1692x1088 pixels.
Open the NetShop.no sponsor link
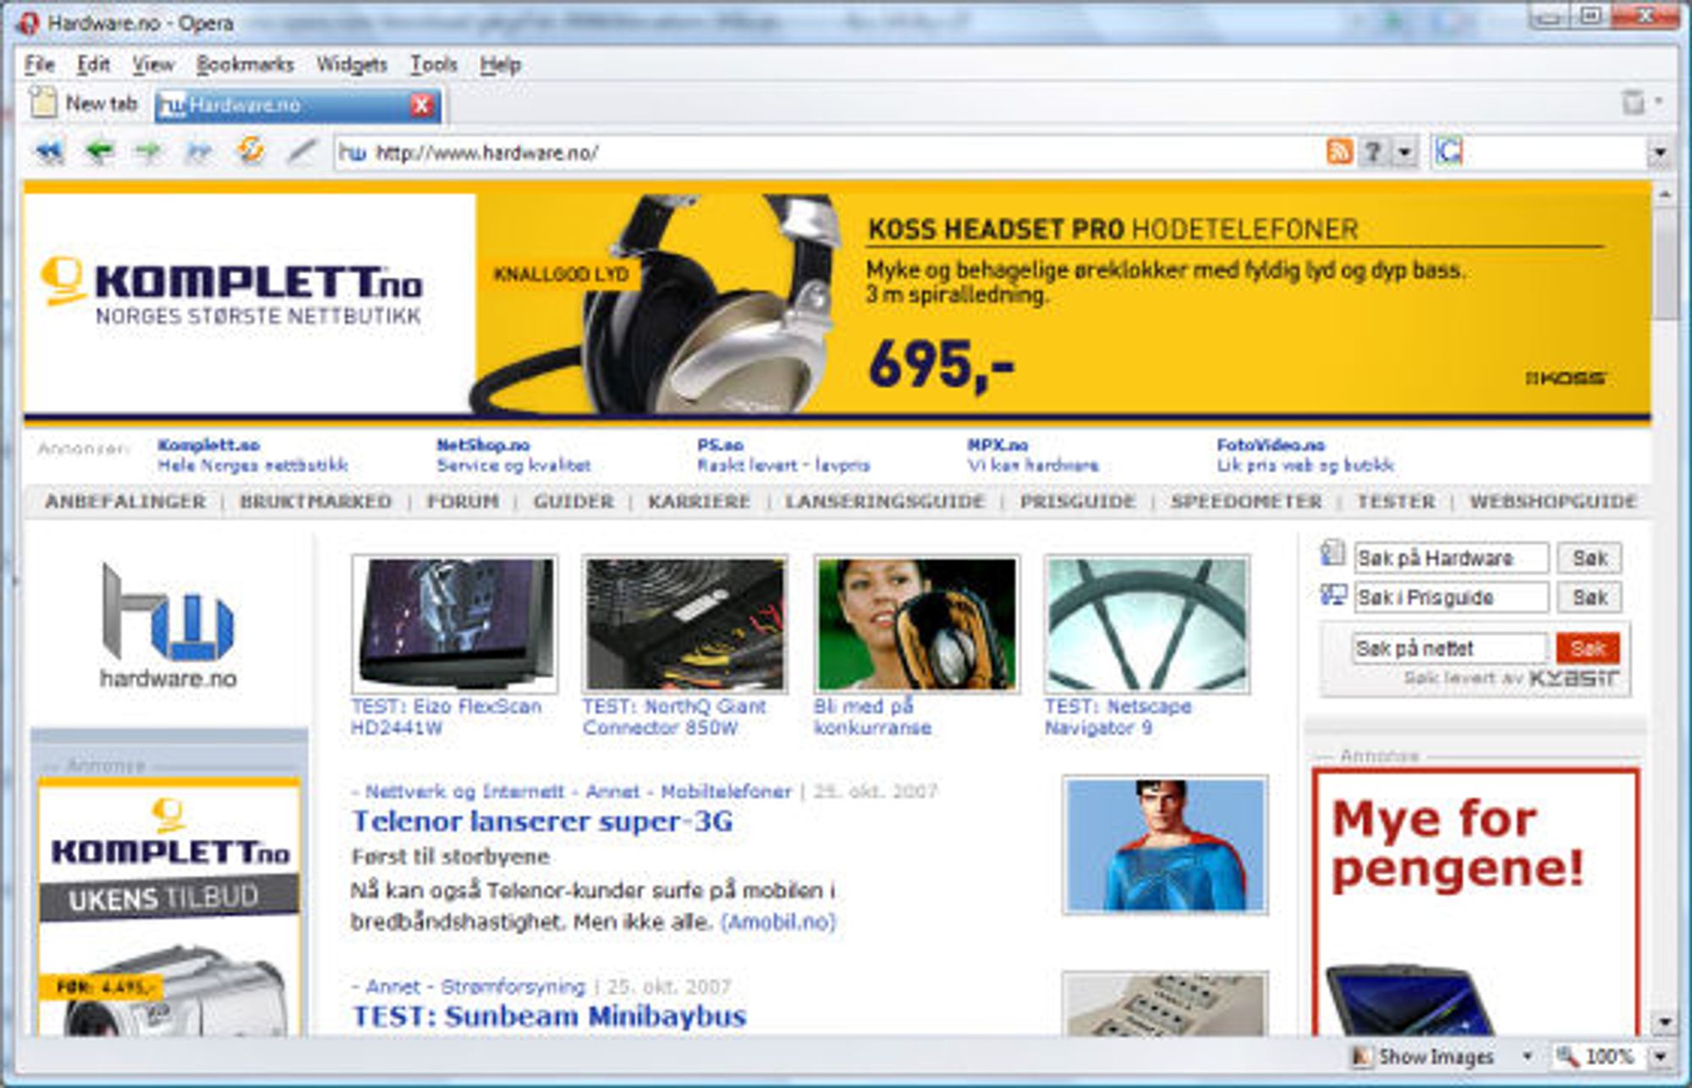[x=483, y=445]
